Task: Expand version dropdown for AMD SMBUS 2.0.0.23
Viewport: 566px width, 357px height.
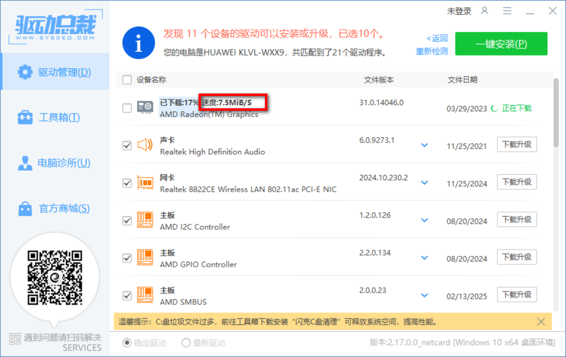Action: [424, 295]
